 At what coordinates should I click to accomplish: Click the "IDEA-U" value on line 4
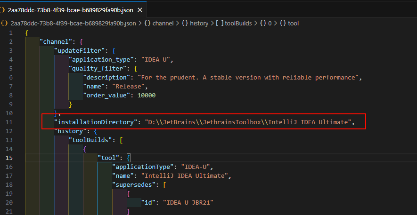[155, 60]
